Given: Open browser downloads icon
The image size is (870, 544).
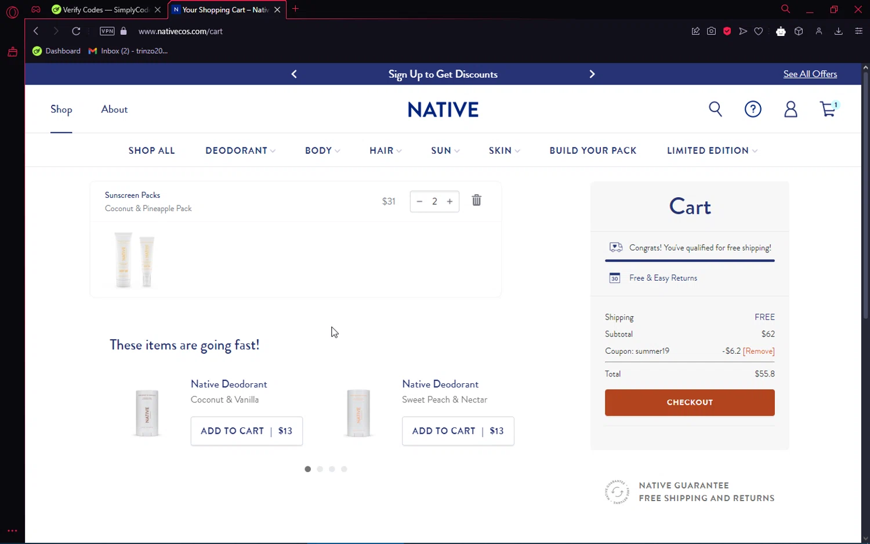Looking at the screenshot, I should click(838, 31).
